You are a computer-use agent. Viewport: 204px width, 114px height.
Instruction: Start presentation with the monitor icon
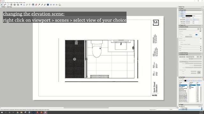[x=48, y=5]
